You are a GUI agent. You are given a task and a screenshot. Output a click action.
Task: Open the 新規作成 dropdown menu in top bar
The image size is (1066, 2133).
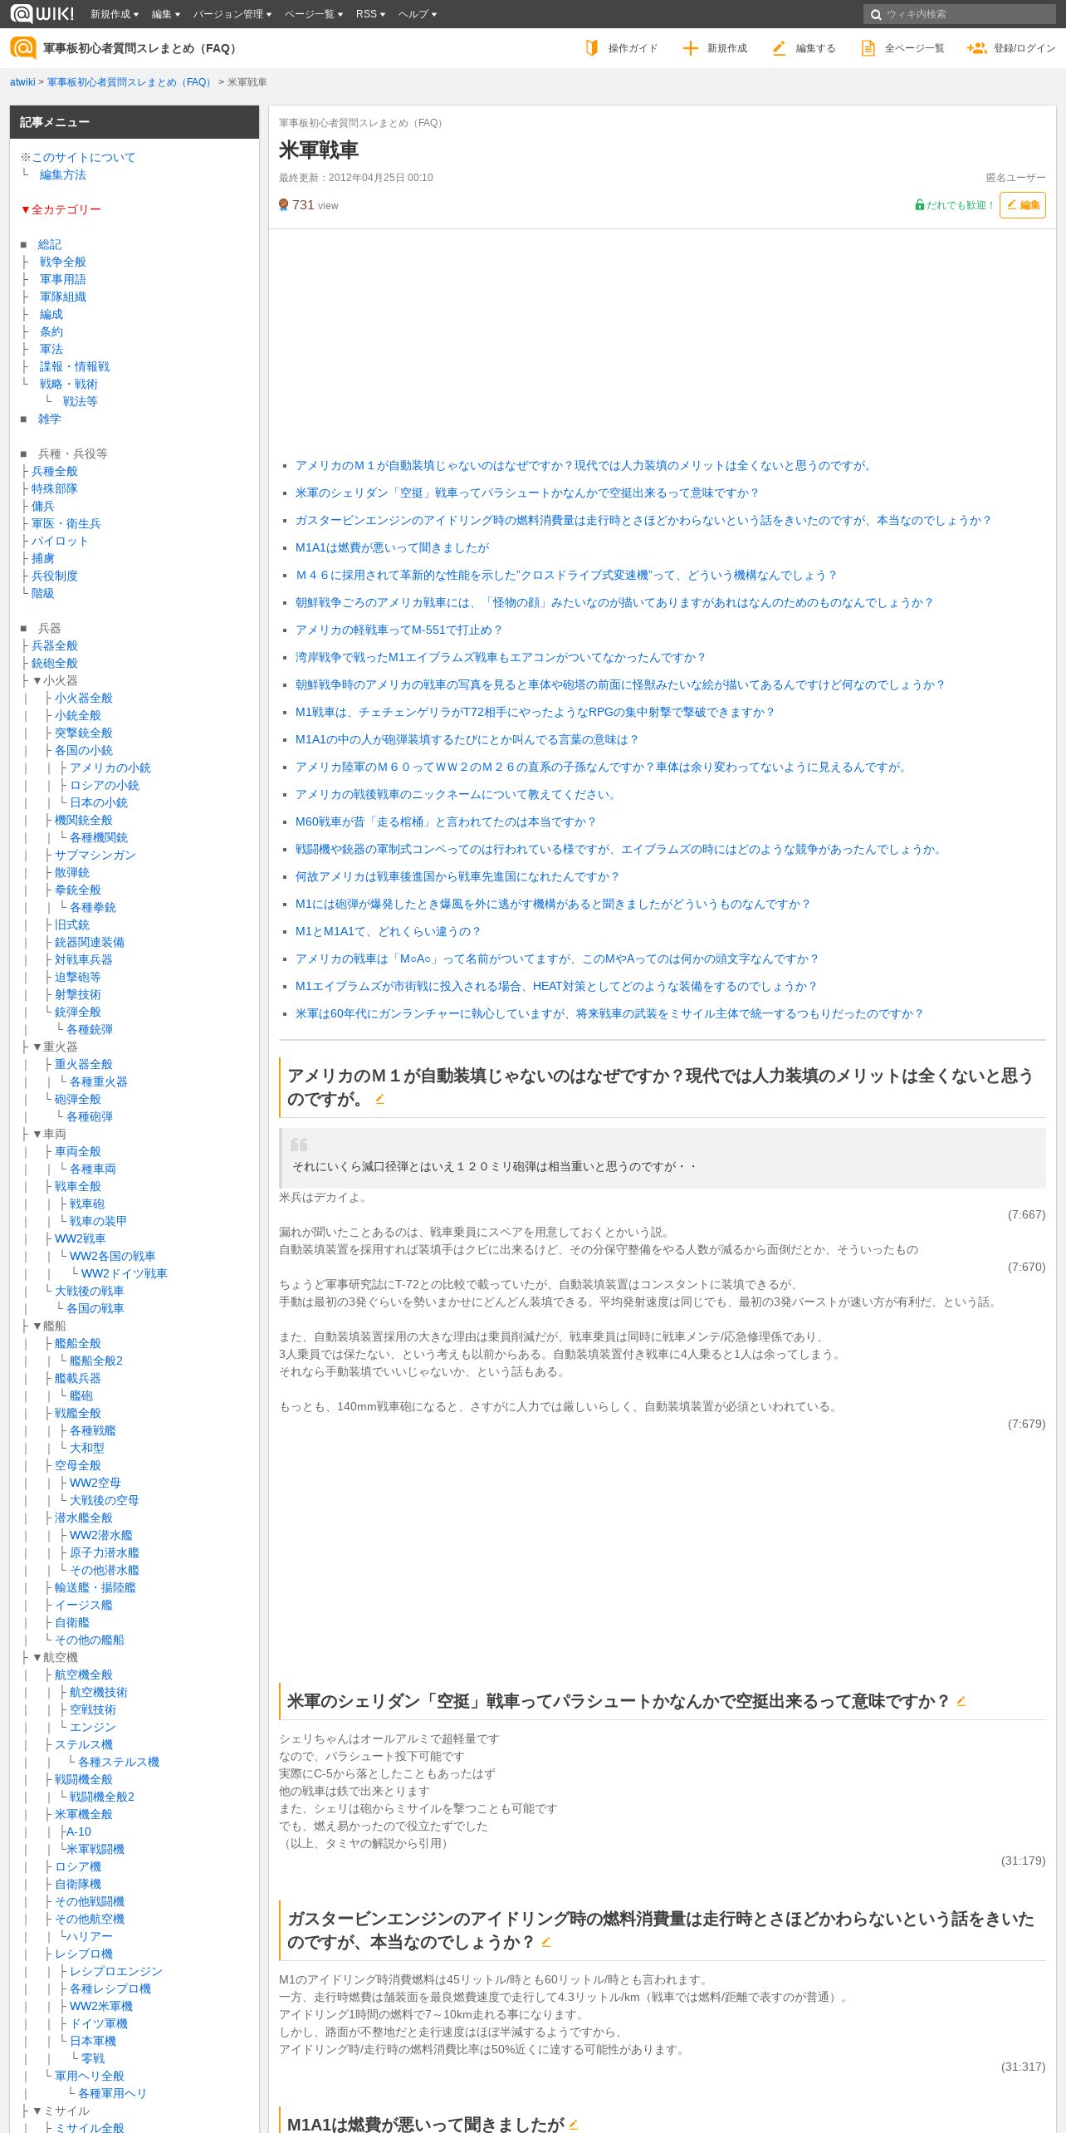(x=115, y=14)
